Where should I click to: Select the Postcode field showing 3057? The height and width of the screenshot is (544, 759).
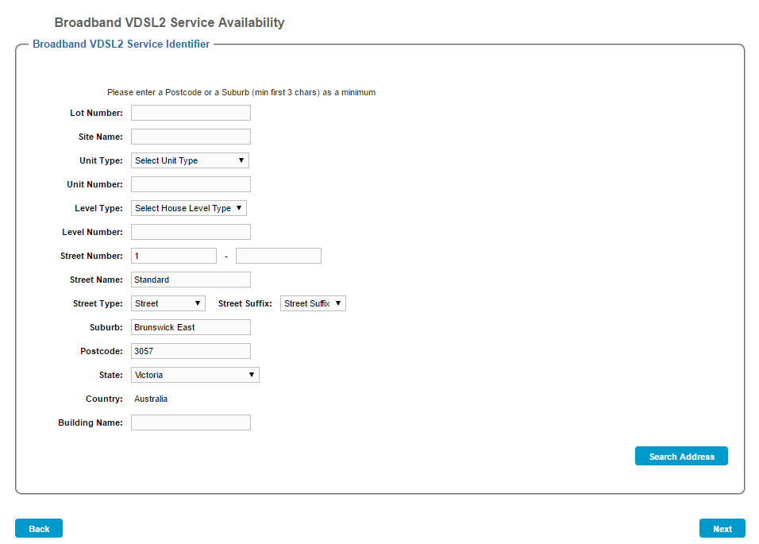point(191,351)
